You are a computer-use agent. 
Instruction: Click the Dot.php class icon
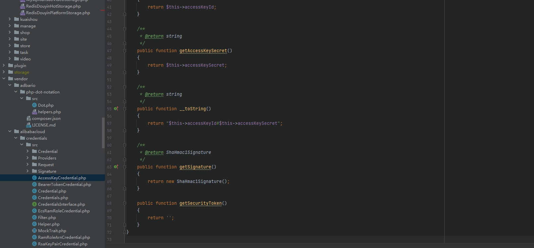[x=34, y=105]
